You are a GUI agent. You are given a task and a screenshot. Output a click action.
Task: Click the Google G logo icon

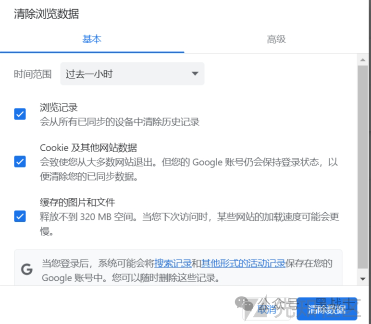[x=27, y=270]
